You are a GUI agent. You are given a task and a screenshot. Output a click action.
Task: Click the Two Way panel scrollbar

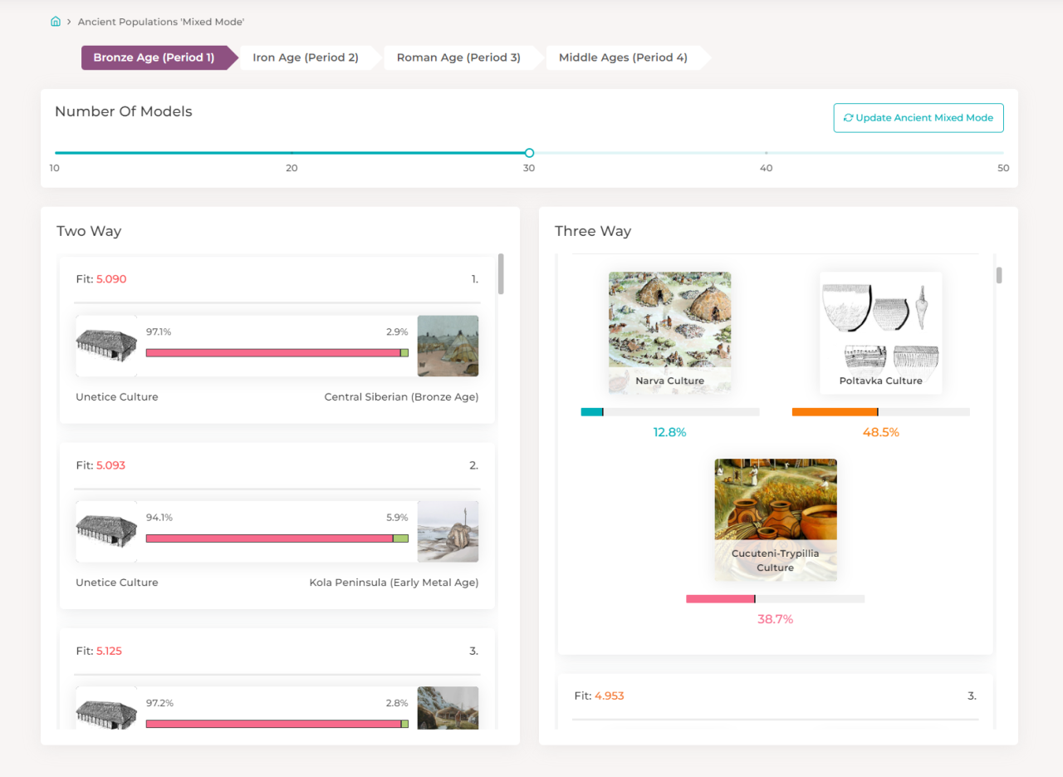pos(501,274)
